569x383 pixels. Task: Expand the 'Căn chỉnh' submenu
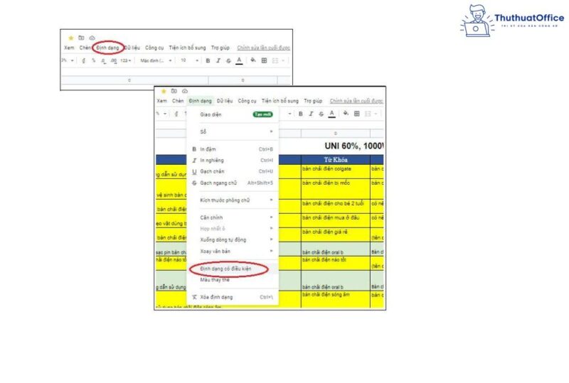233,217
